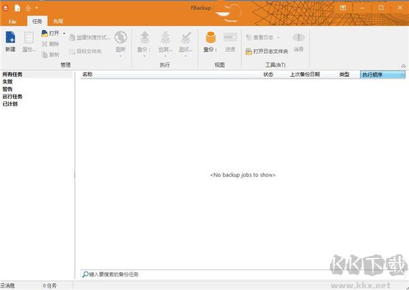Select the 警告 warnings filter
The width and height of the screenshot is (409, 290).
tap(7, 89)
